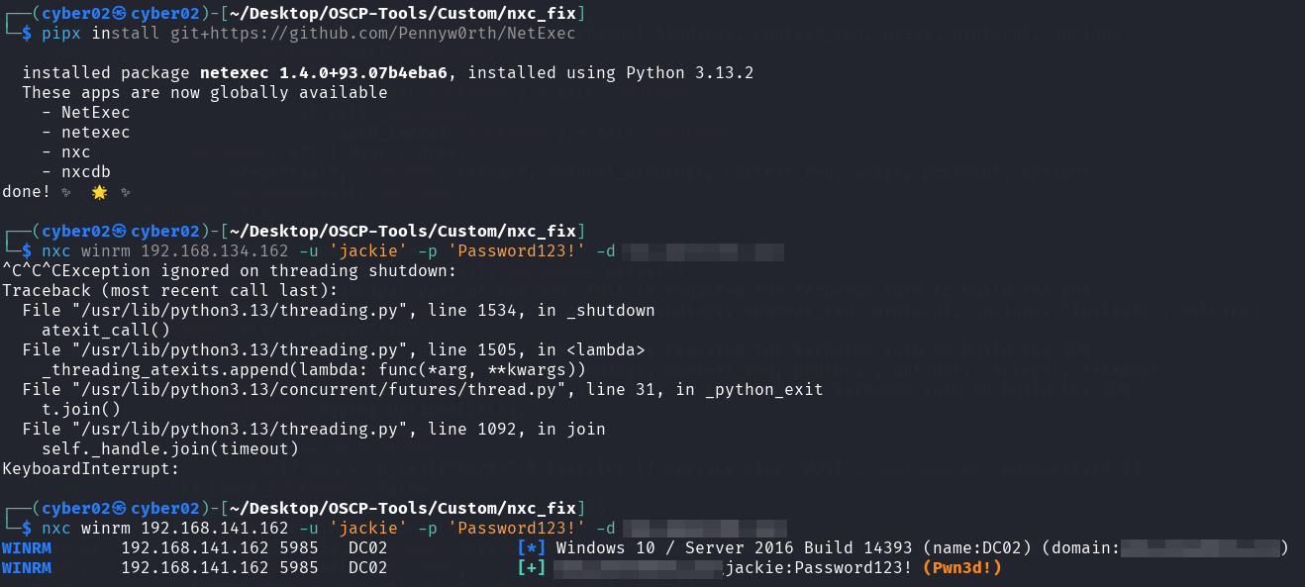Click the yellow star emoji after "done!"
The height and width of the screenshot is (587, 1305).
click(x=99, y=192)
